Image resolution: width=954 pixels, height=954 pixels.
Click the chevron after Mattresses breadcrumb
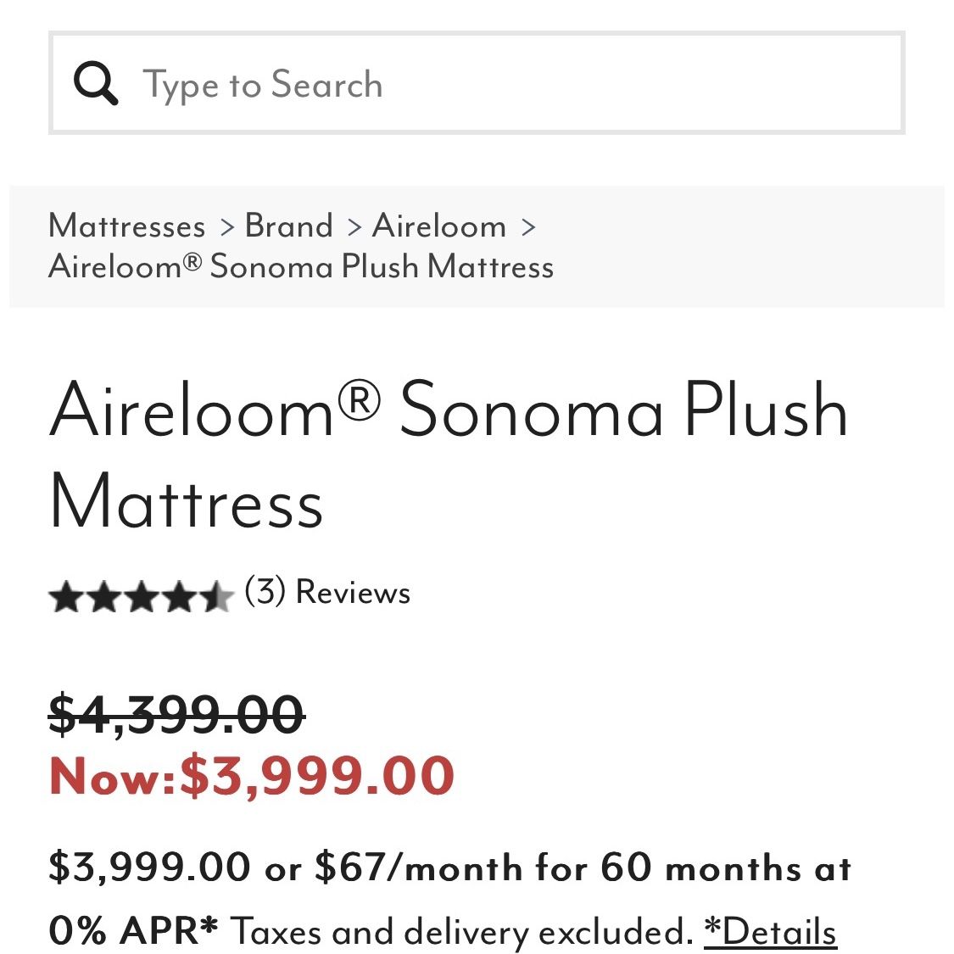click(227, 227)
